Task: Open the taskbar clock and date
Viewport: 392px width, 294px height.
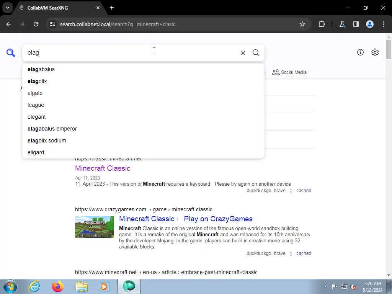Action: (372, 287)
